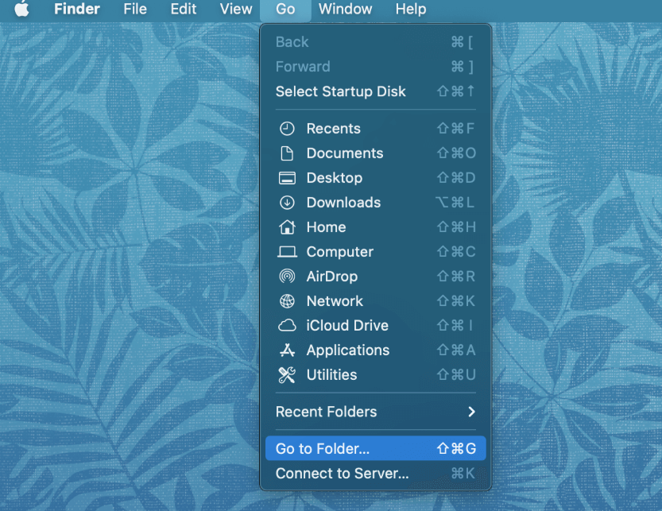Select the Computer label
The image size is (662, 511).
click(x=340, y=252)
